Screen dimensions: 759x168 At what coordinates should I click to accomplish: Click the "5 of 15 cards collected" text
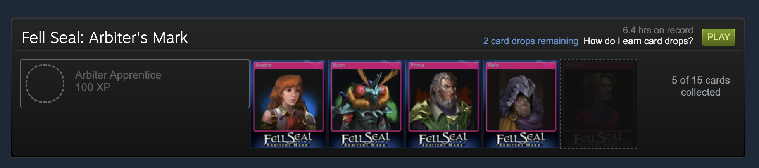coord(700,86)
